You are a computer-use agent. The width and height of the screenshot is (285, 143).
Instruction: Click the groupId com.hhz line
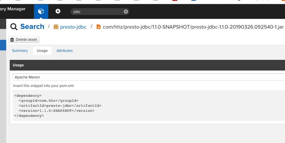pos(49,101)
